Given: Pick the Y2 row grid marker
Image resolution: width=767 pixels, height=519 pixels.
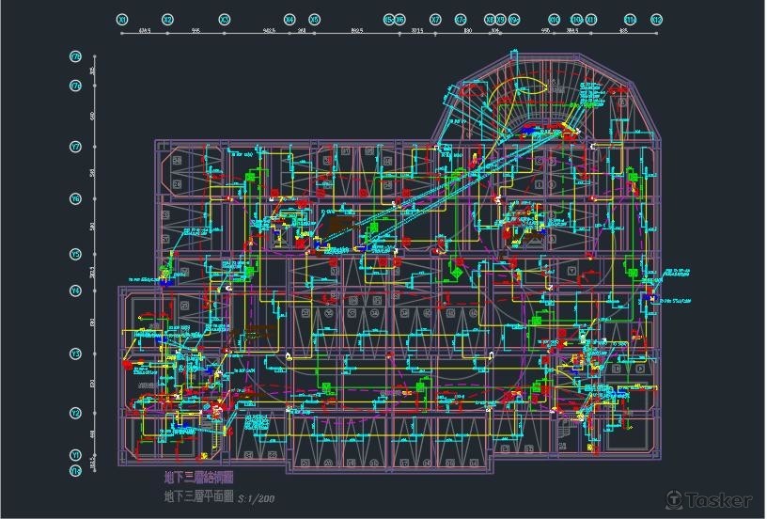Looking at the screenshot, I should click(75, 413).
